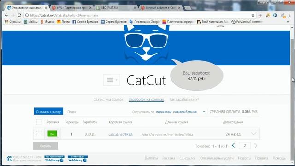
Task: Open the hamburger menu beside the CatCut title
Action: (112, 80)
